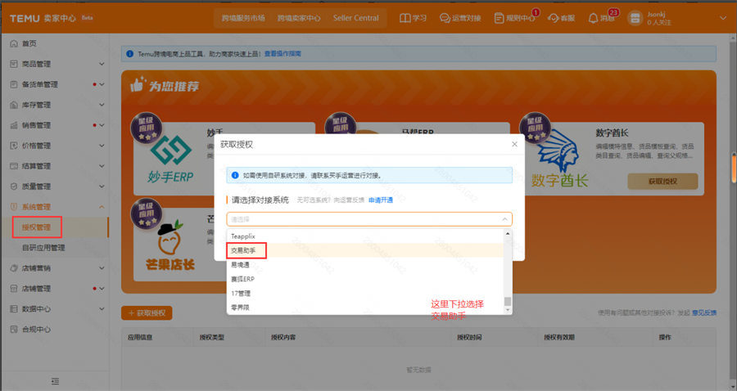Screen dimensions: 737x391
Task: Close the 获取授权 dialog
Action: tap(514, 144)
